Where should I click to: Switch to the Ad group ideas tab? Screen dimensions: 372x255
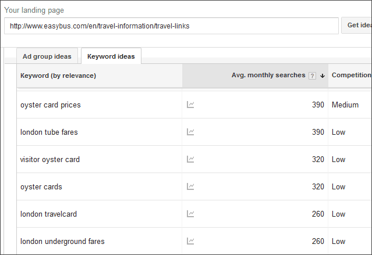click(x=47, y=56)
